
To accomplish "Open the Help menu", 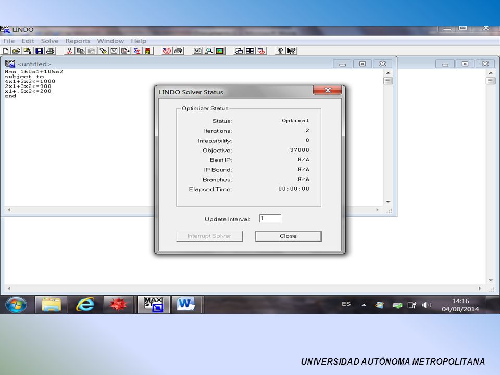I will pyautogui.click(x=139, y=41).
